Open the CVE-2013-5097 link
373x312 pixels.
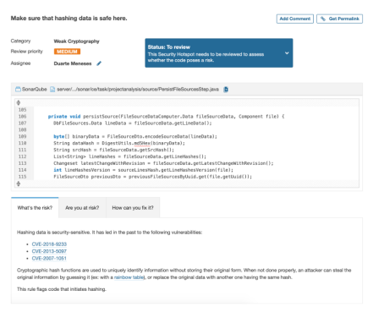[49, 251]
